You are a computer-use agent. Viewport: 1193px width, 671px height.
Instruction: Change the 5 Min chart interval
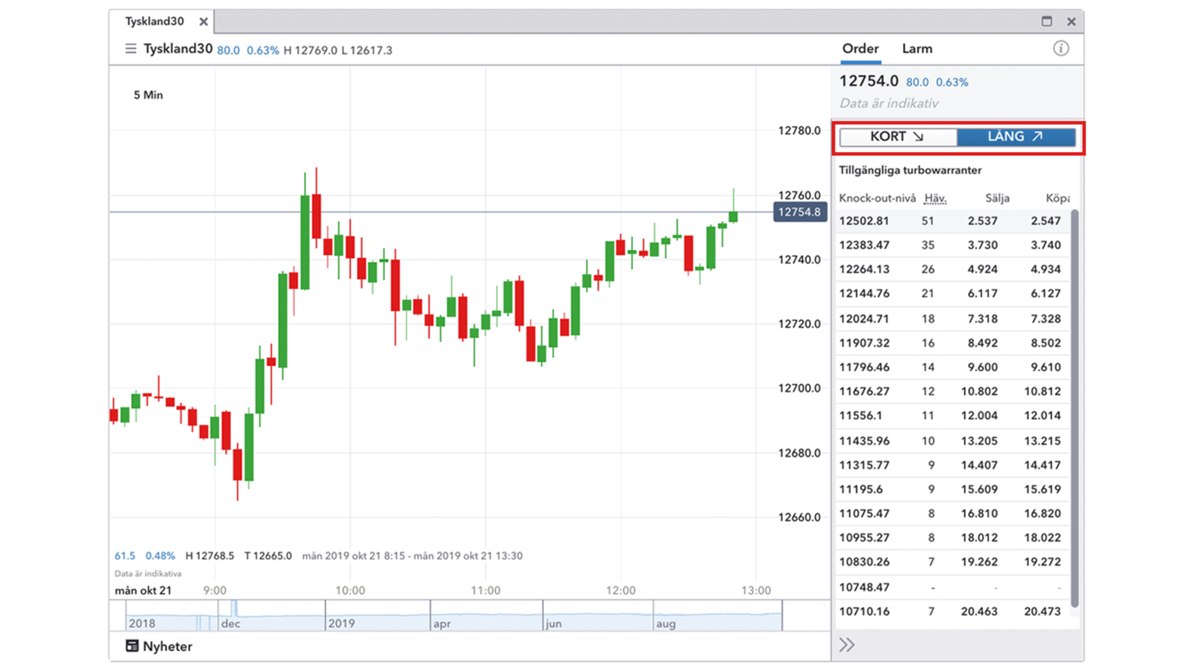click(x=148, y=95)
